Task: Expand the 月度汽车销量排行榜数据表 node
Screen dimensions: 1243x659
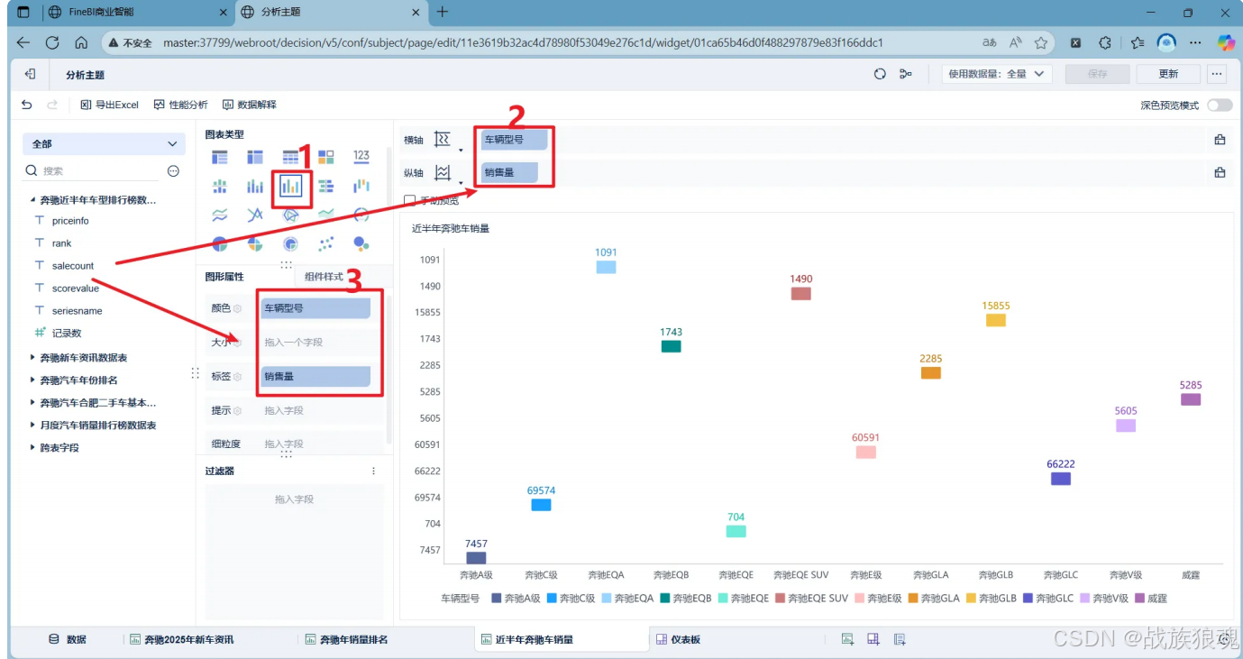Action: click(x=33, y=426)
